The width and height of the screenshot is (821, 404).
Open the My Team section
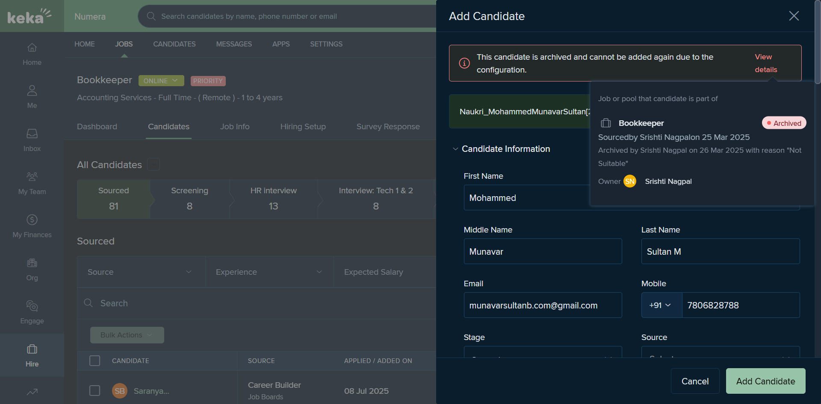point(32,183)
